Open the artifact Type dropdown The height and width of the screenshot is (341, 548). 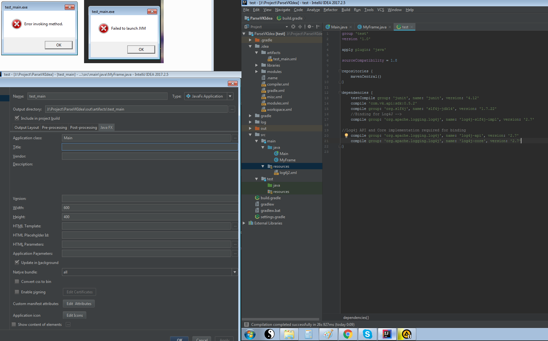point(230,96)
